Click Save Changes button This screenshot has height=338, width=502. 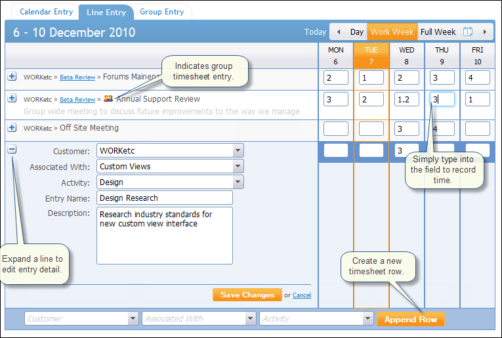coord(247,295)
